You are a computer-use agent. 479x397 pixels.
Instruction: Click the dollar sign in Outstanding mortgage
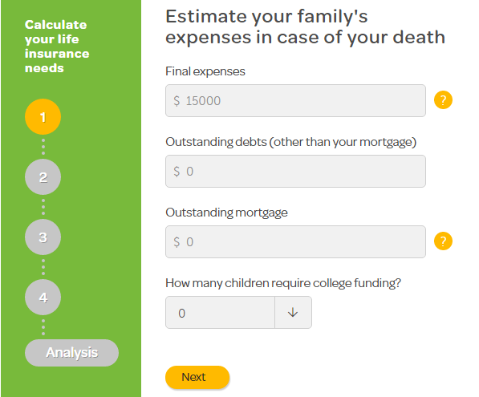tap(177, 242)
